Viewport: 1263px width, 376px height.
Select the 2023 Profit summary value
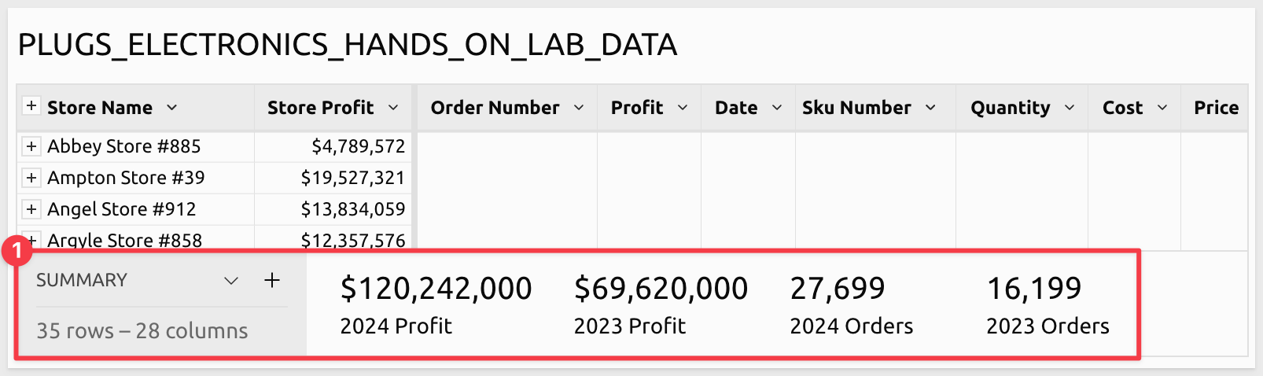click(x=661, y=289)
